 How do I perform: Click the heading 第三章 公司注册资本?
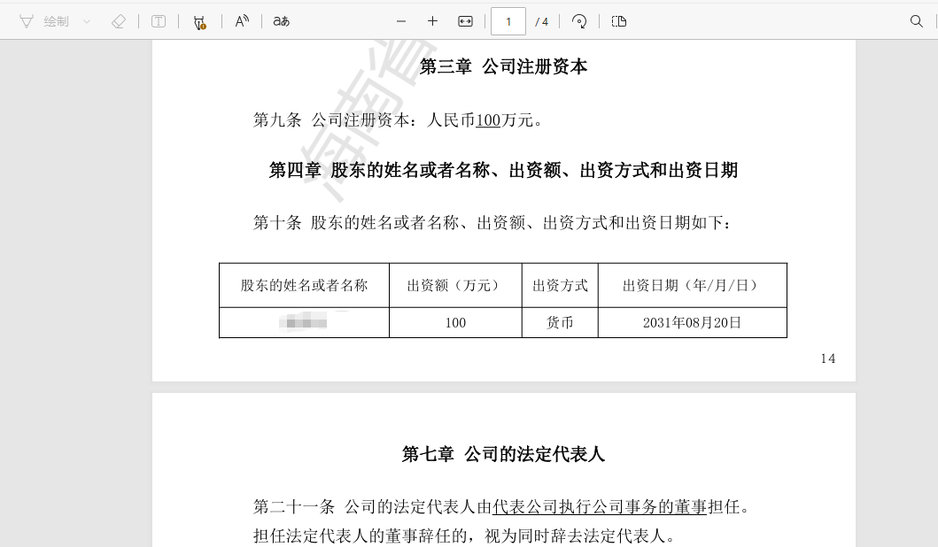coord(503,66)
